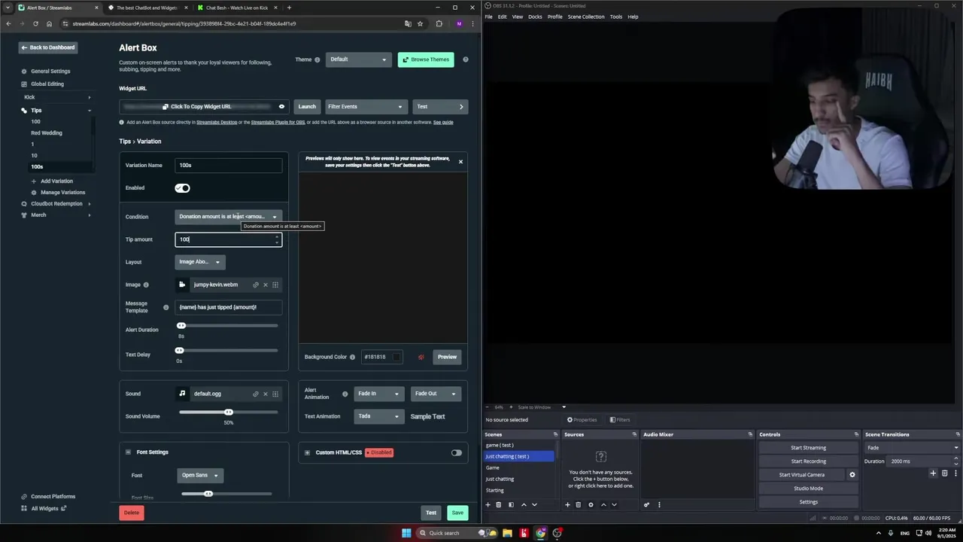Remove the jumpy-kevin.webm image with X icon
The height and width of the screenshot is (542, 963).
point(266,285)
